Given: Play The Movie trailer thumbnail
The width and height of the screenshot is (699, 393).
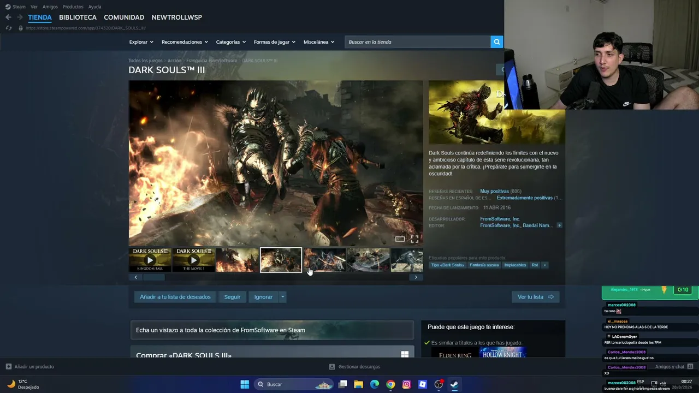Looking at the screenshot, I should pos(193,260).
